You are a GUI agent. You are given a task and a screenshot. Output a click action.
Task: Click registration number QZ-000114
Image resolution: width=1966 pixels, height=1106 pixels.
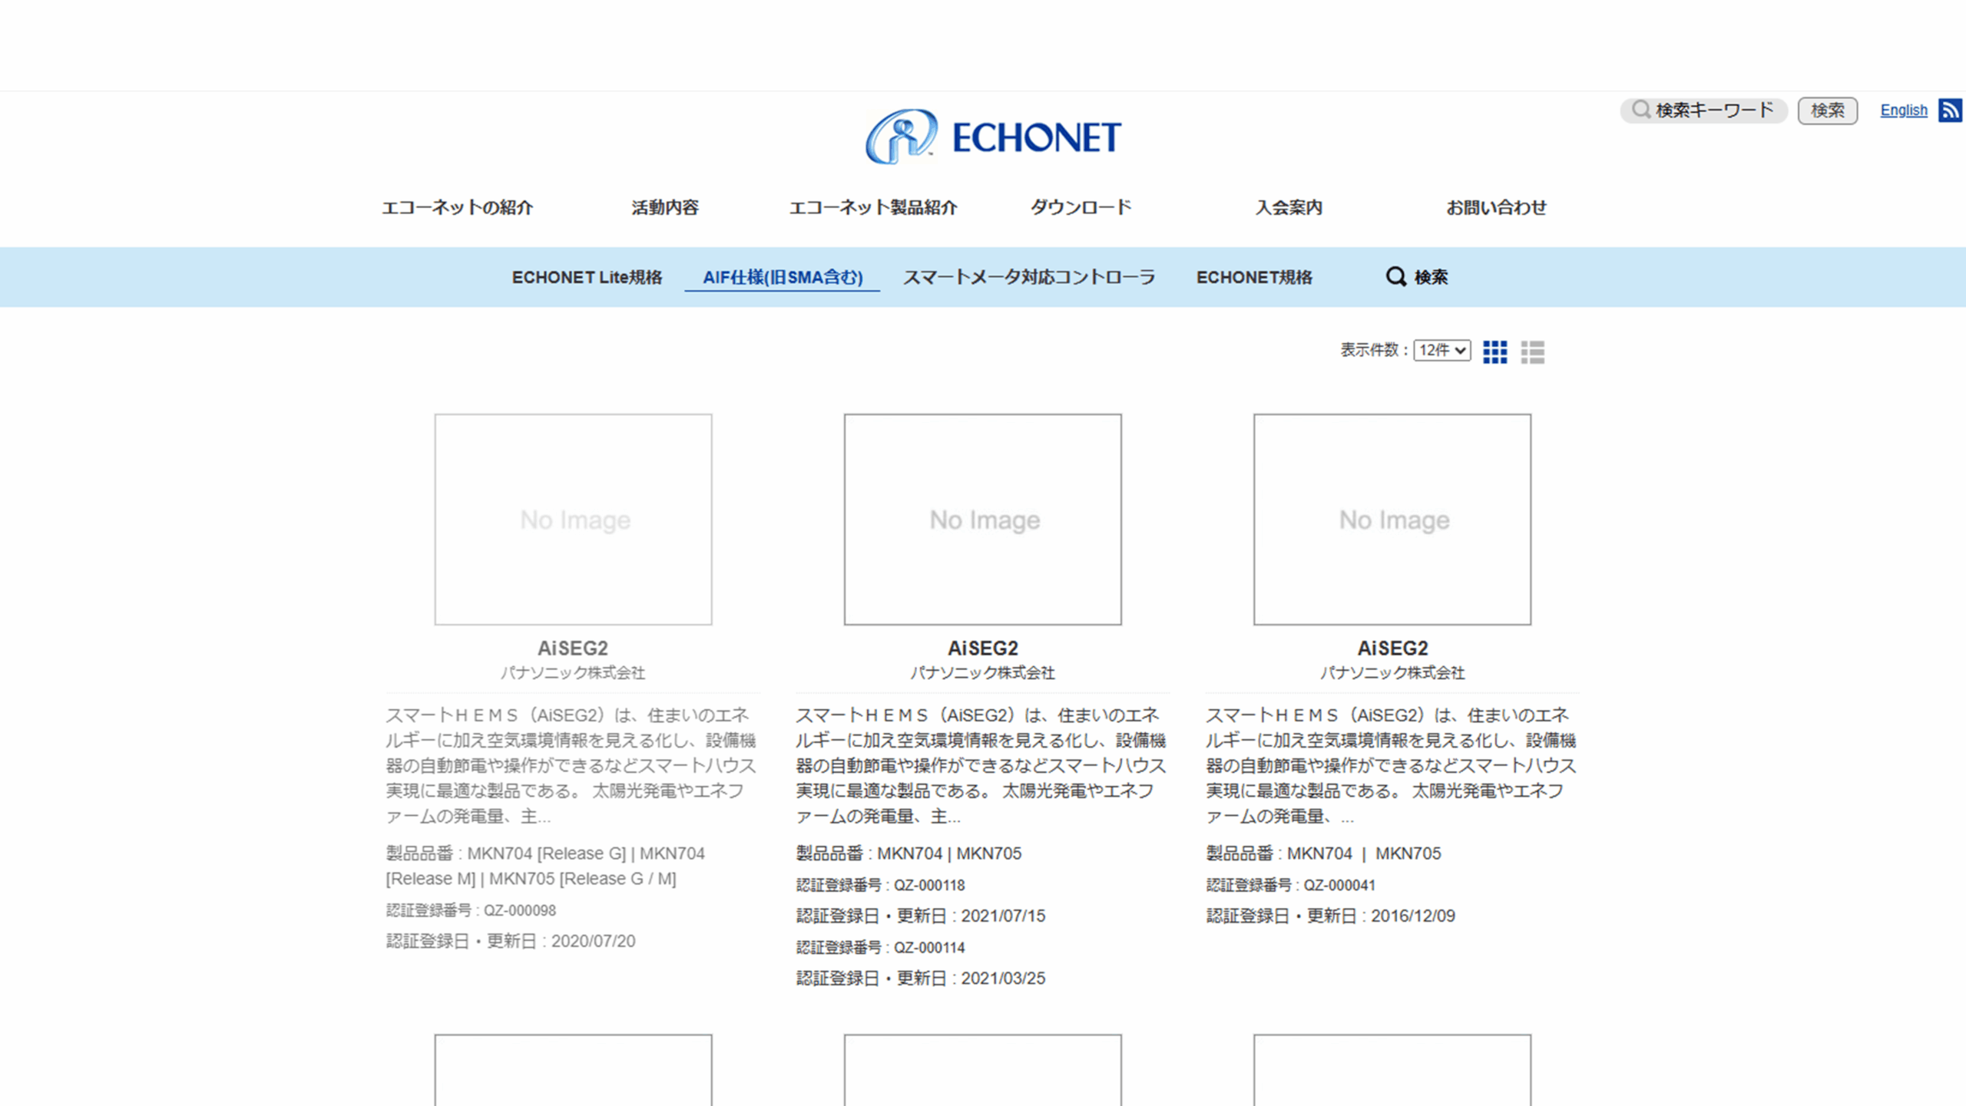pyautogui.click(x=929, y=948)
